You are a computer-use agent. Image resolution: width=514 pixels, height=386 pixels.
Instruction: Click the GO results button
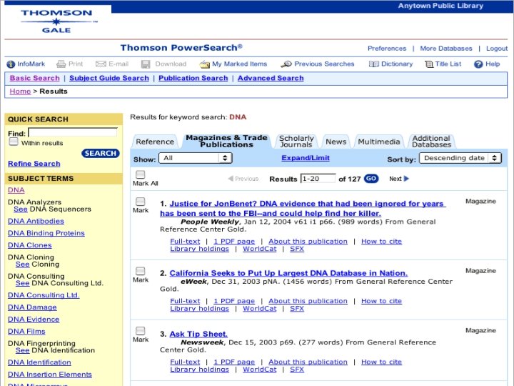(371, 179)
